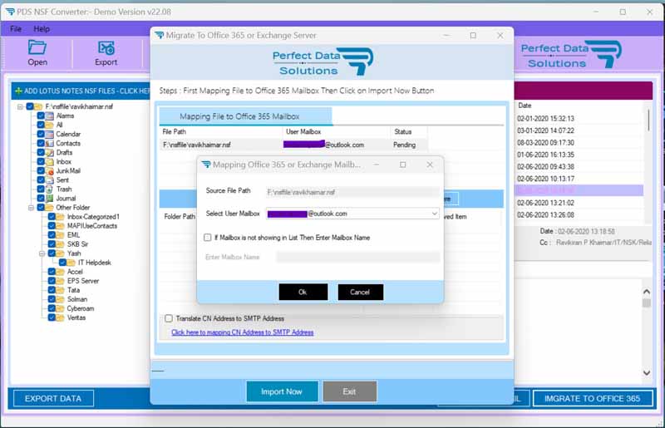This screenshot has width=665, height=428.
Task: Click the JunkMail folder icon
Action: point(49,171)
